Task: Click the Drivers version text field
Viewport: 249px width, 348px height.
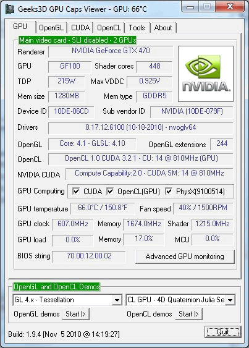Action: click(140, 128)
